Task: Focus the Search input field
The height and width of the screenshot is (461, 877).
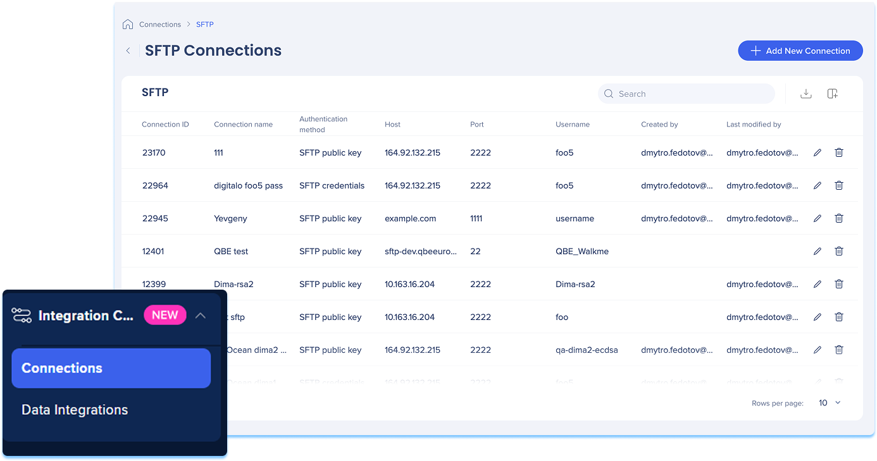Action: 687,94
